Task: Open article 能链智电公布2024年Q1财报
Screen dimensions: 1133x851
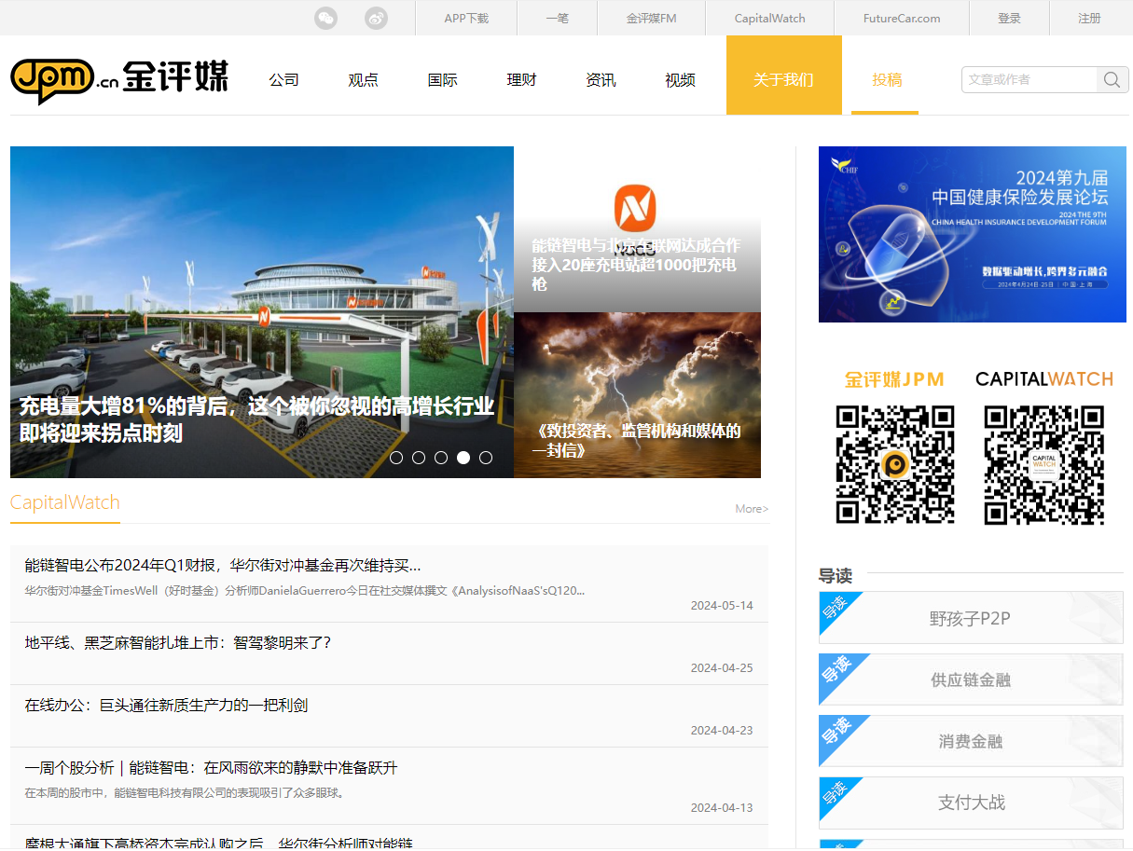Action: [223, 566]
